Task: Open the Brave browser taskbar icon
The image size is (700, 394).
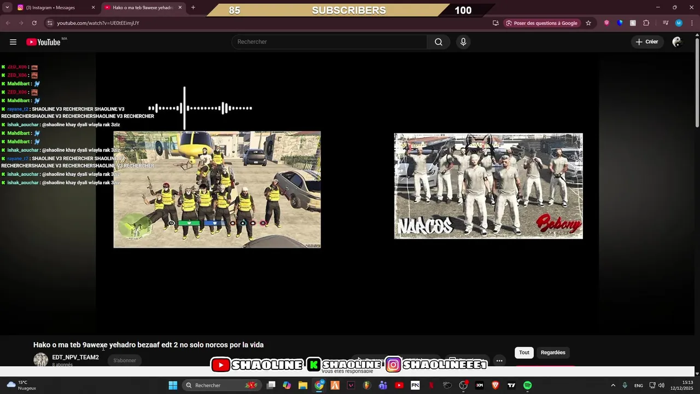Action: pos(495,385)
